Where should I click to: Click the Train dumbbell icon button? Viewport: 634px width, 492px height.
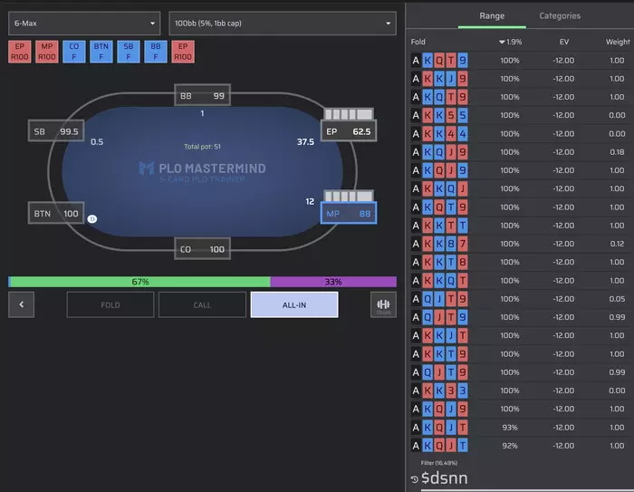click(383, 304)
